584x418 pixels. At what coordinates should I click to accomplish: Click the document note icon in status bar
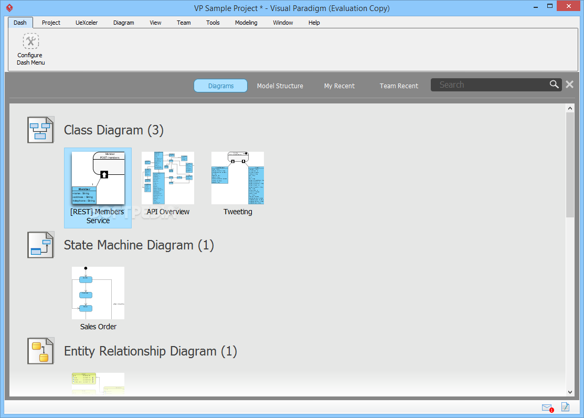click(566, 407)
